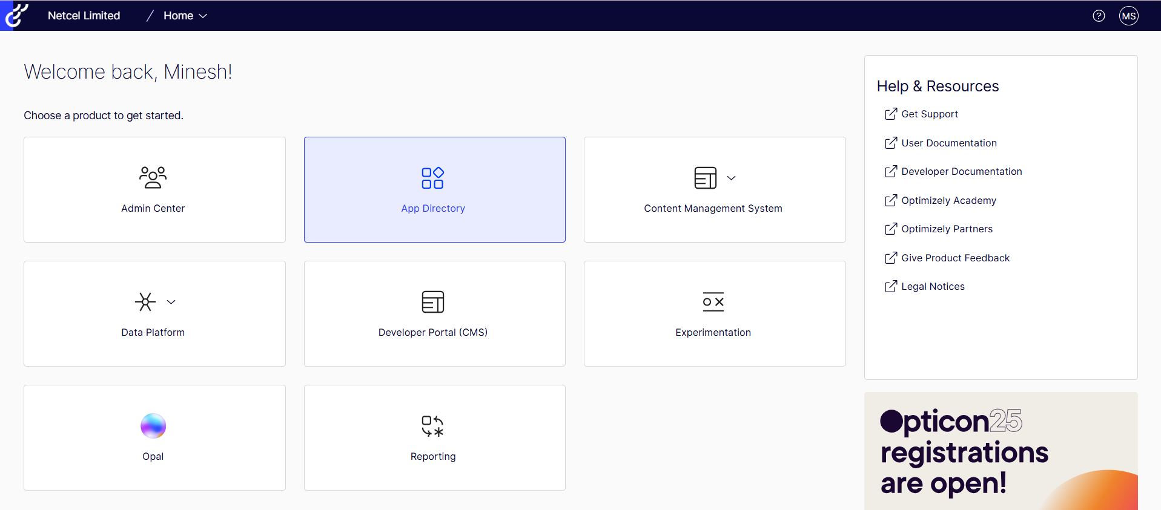The image size is (1161, 510).
Task: Open the Data Platform label
Action: pyautogui.click(x=153, y=332)
